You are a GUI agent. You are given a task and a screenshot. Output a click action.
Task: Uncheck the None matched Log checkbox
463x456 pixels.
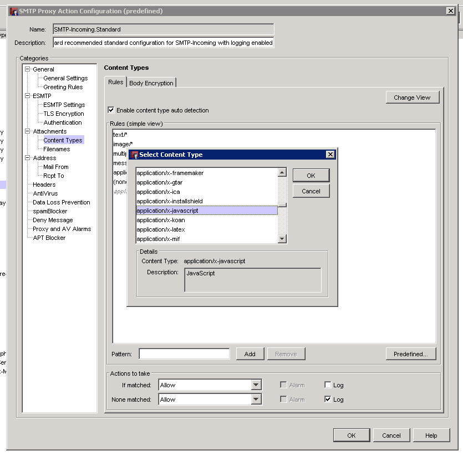point(328,399)
